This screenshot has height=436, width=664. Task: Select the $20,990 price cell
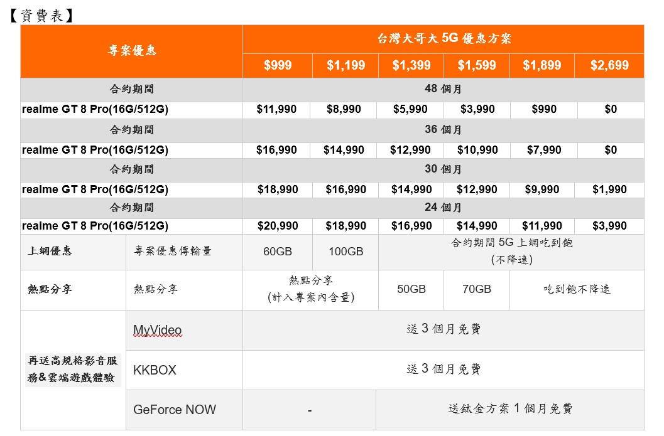[276, 226]
